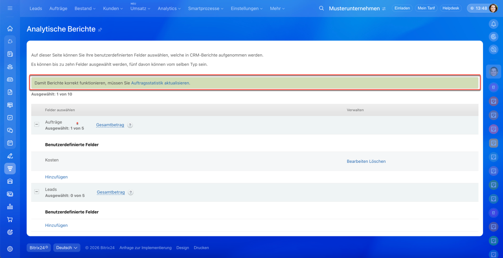Viewport: 503px width, 258px height.
Task: Click the Auftragsstatistik aktualisieren link
Action: coord(160,83)
